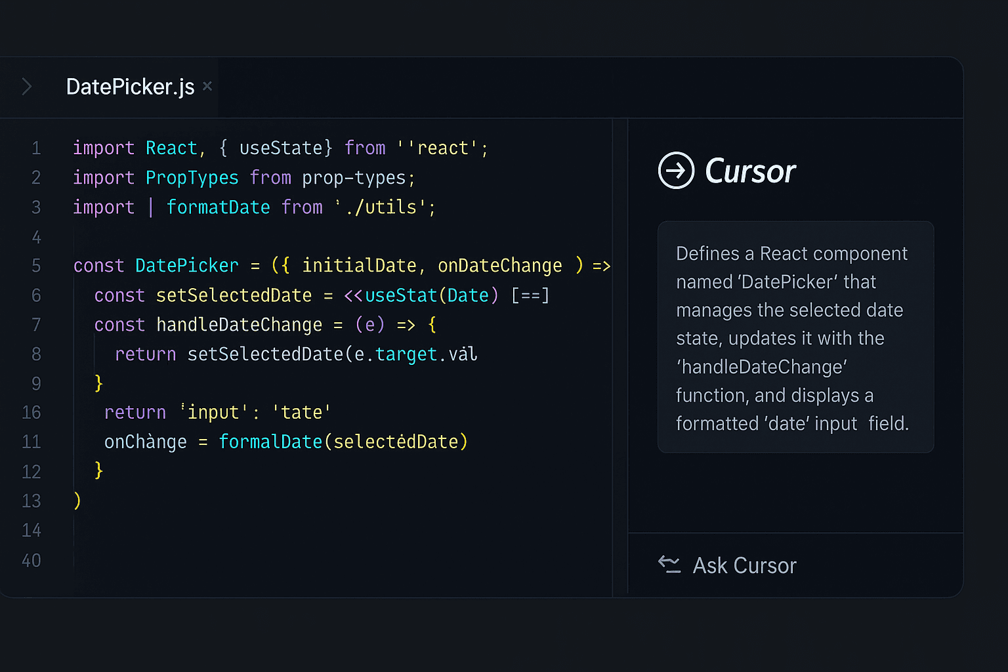Click line number 6 in the gutter
The image size is (1008, 672).
(36, 295)
